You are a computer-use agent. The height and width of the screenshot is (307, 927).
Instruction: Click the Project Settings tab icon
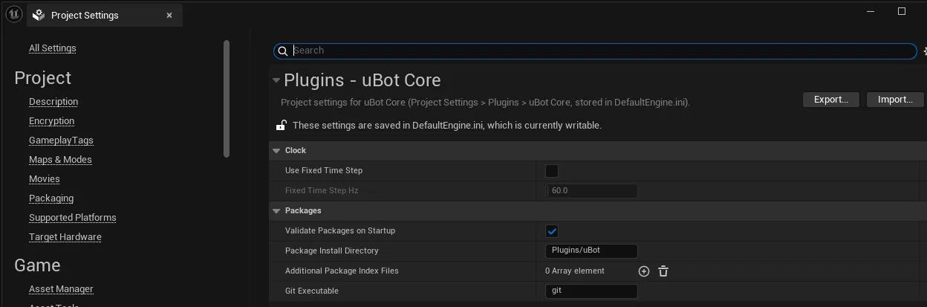point(39,16)
